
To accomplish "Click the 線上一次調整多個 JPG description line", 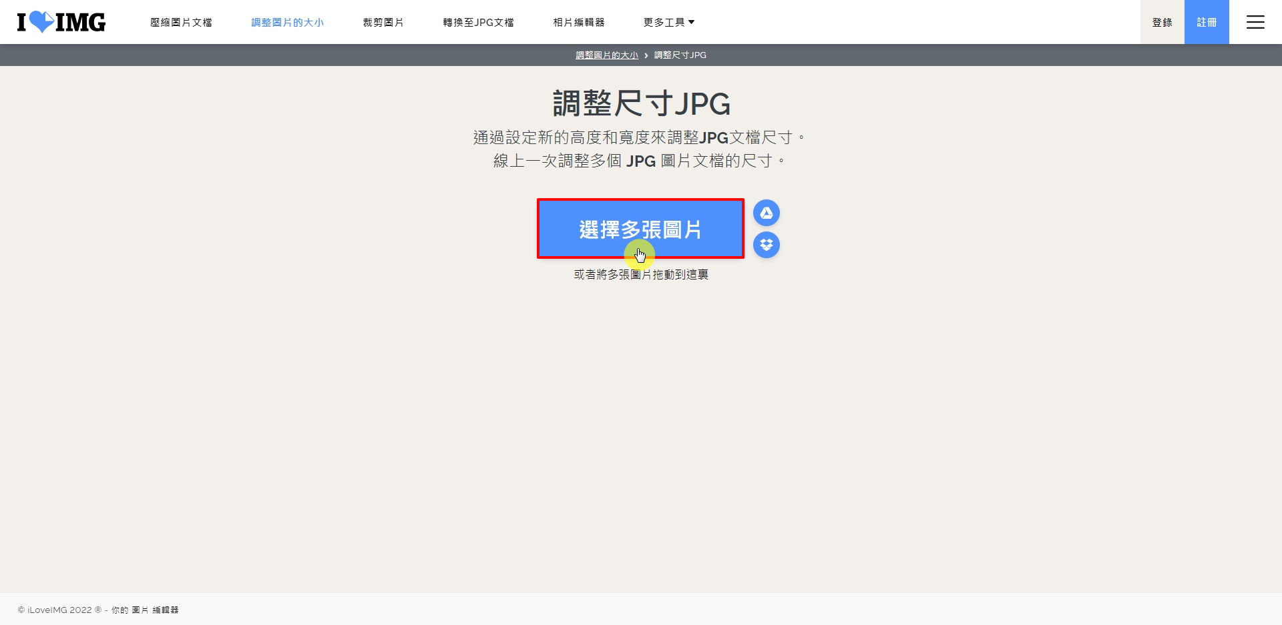I will pyautogui.click(x=640, y=161).
